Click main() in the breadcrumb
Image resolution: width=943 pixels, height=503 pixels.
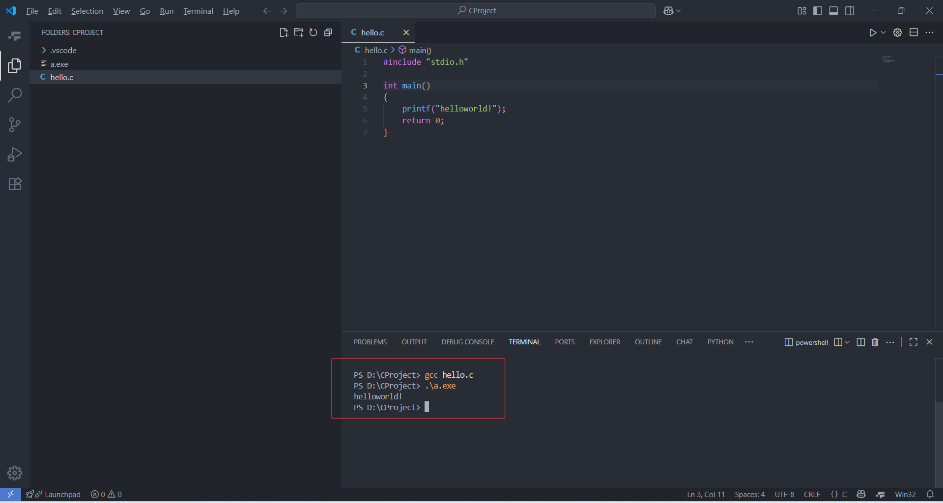[415, 50]
